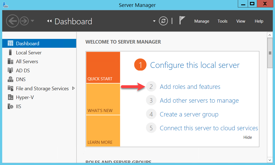Click the vertical scrollbar down arrow
The height and width of the screenshot is (165, 275).
tap(270, 159)
